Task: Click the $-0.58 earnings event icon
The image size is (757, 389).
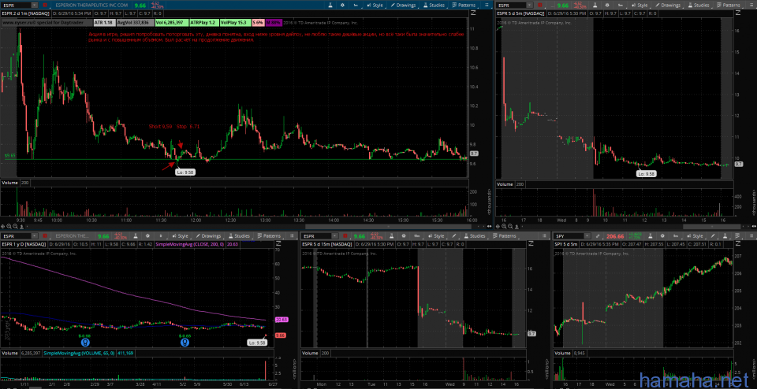Action: click(x=85, y=342)
